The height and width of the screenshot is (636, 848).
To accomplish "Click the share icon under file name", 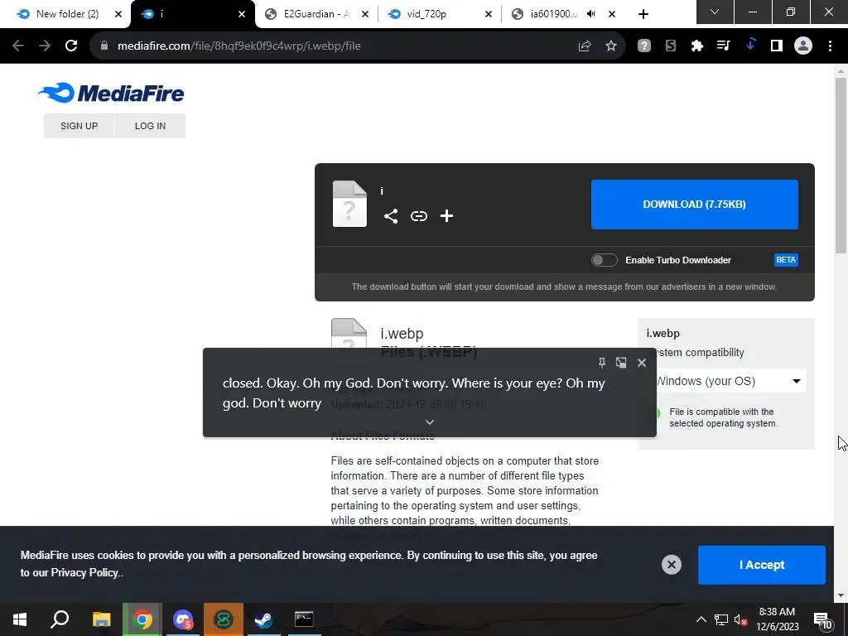I will click(391, 216).
